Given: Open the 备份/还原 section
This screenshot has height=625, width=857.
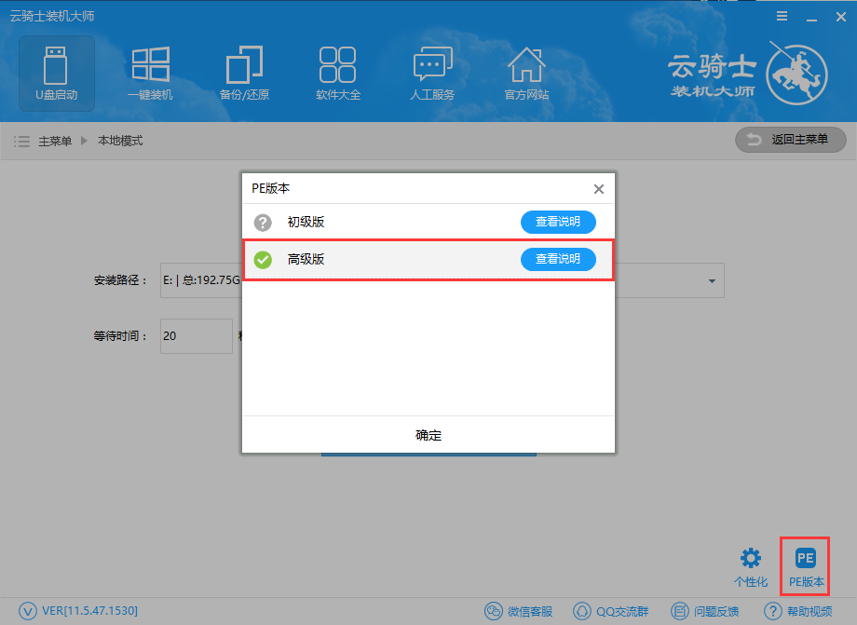Looking at the screenshot, I should point(244,74).
